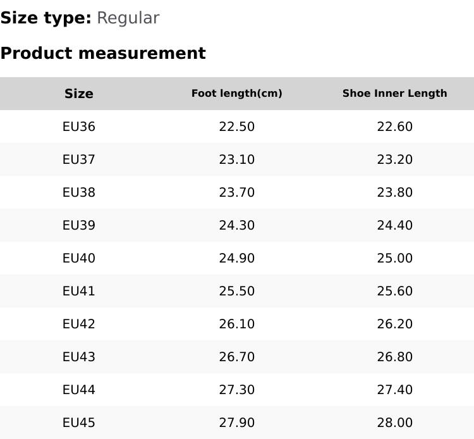
Task: Click the 22.50 foot length value
Action: [237, 127]
